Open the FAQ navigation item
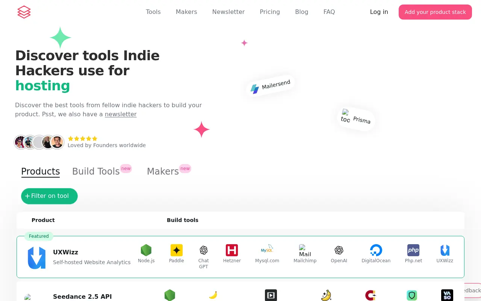 pos(329,12)
